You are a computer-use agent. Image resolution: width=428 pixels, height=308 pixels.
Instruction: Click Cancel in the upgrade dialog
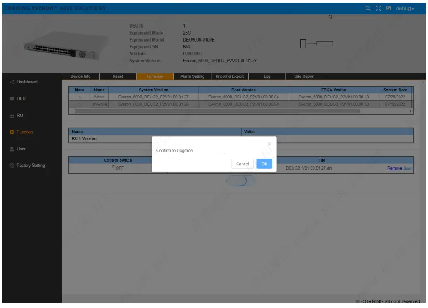click(242, 164)
